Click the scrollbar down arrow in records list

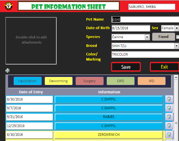(176, 139)
